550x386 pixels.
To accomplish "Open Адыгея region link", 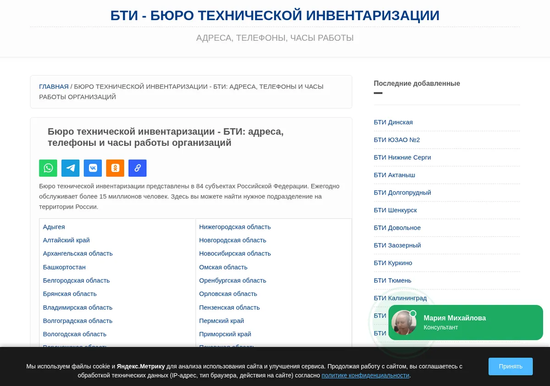I will [x=54, y=227].
